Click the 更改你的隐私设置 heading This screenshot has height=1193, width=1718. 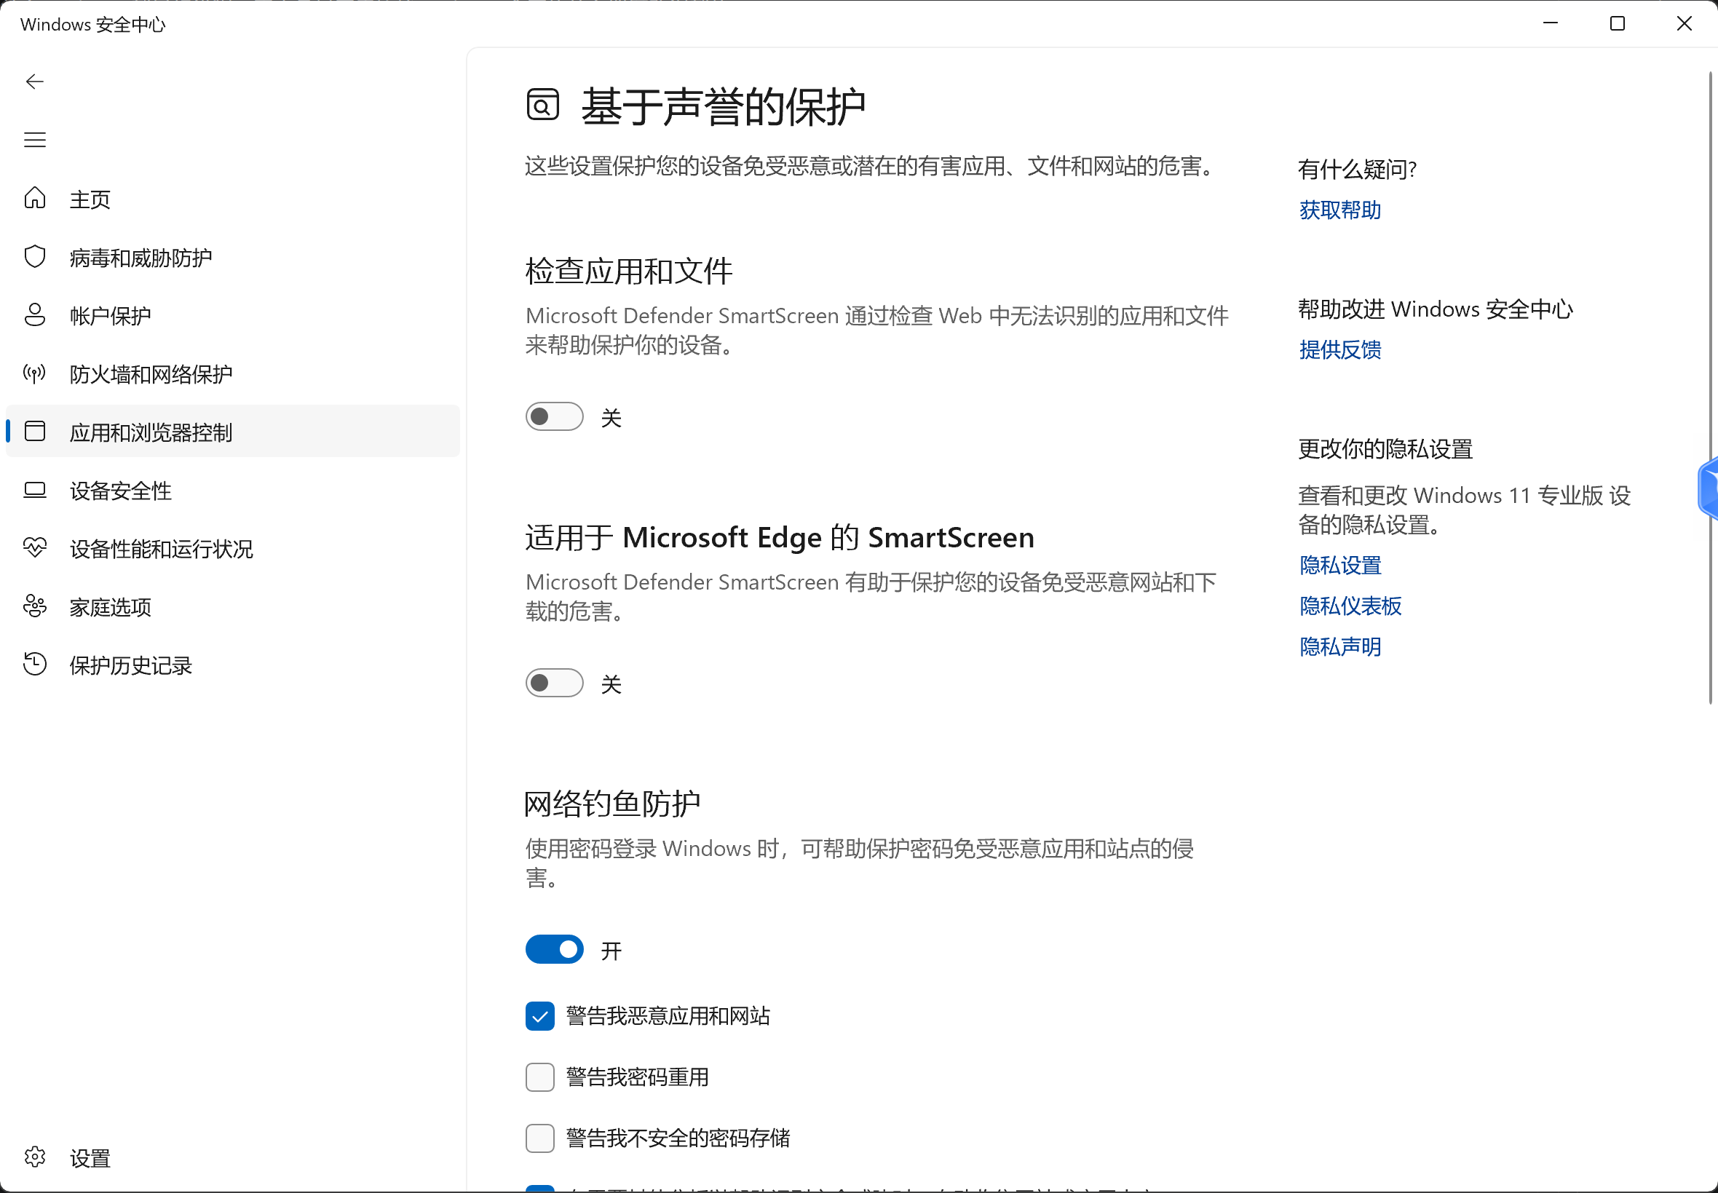point(1385,449)
